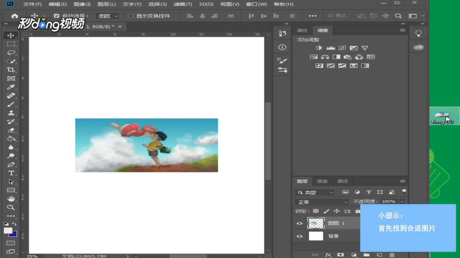Add an Invert adjustment
This screenshot has height=258, width=460.
pyautogui.click(x=319, y=66)
